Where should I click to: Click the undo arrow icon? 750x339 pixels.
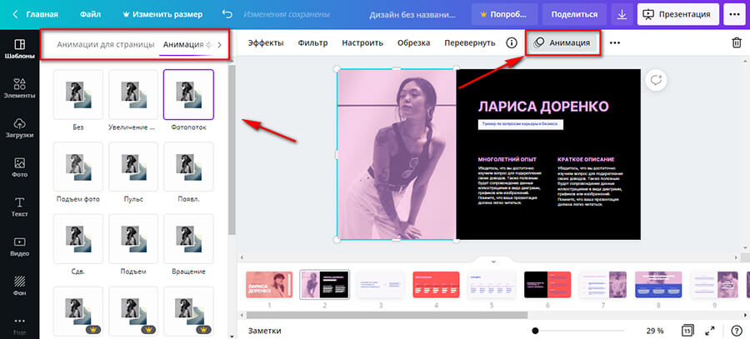point(227,14)
